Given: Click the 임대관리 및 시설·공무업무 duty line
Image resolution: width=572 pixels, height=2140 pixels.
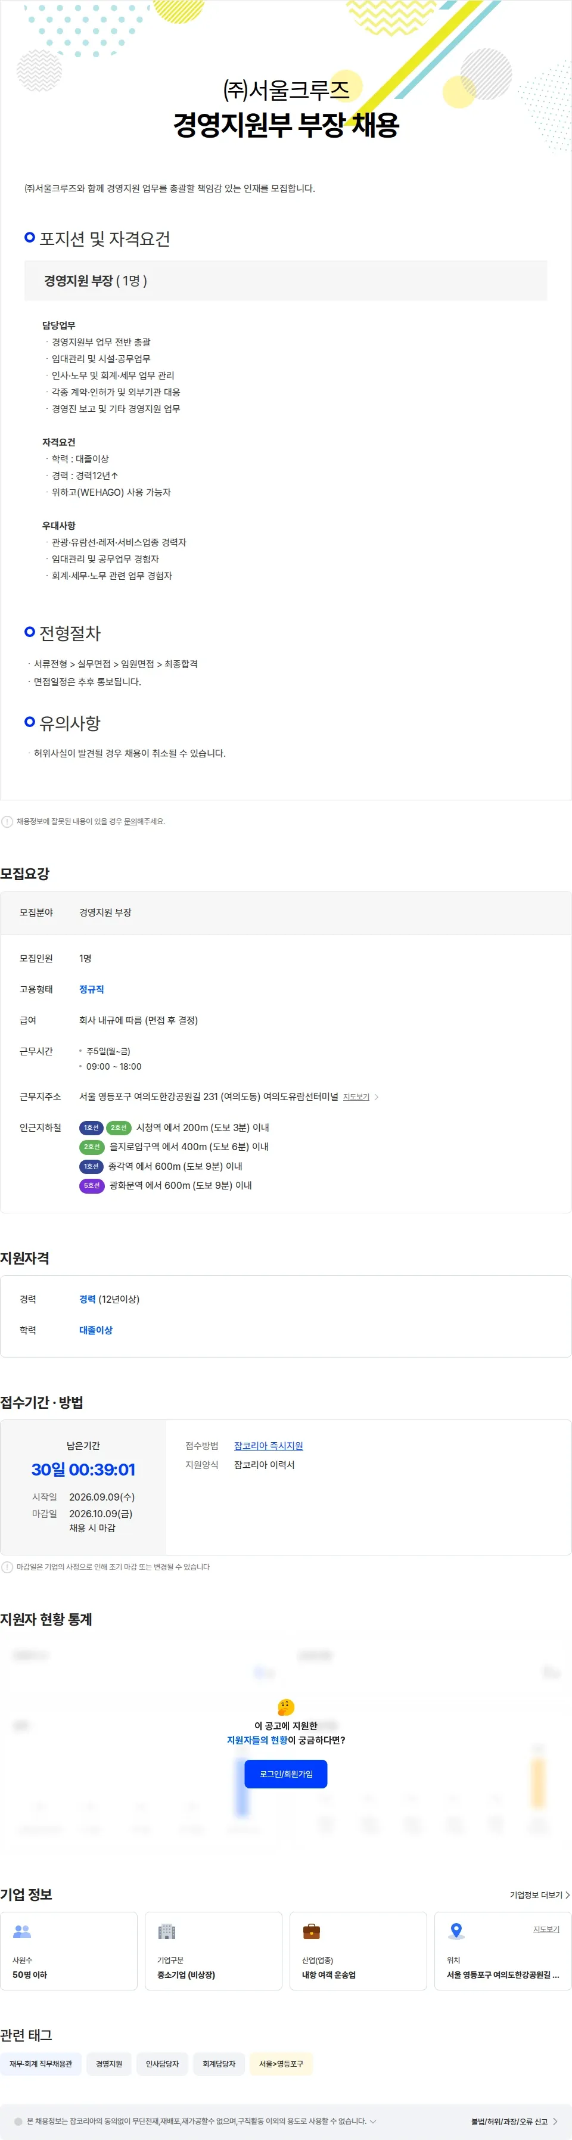Looking at the screenshot, I should [x=101, y=358].
